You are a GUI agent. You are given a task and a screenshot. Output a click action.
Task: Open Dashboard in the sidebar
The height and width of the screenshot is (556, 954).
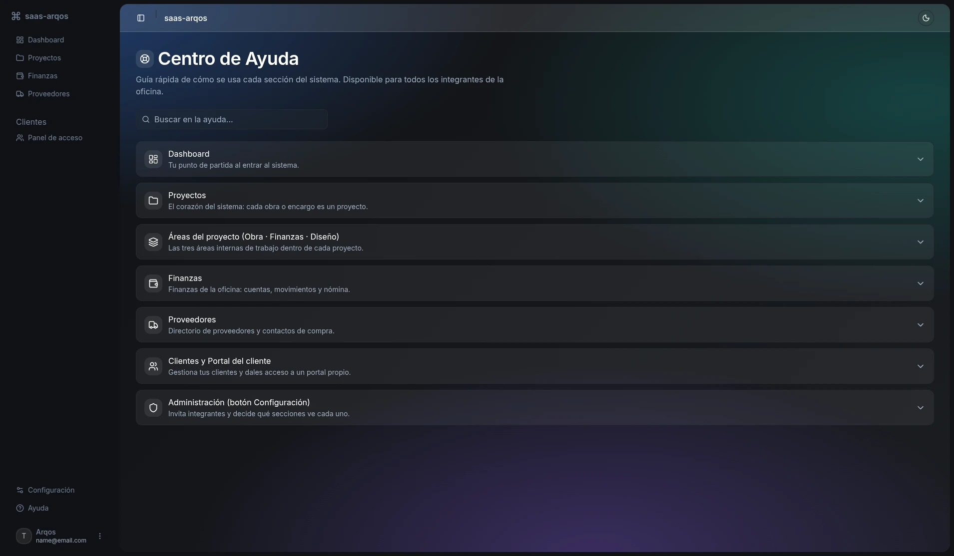coord(60,40)
